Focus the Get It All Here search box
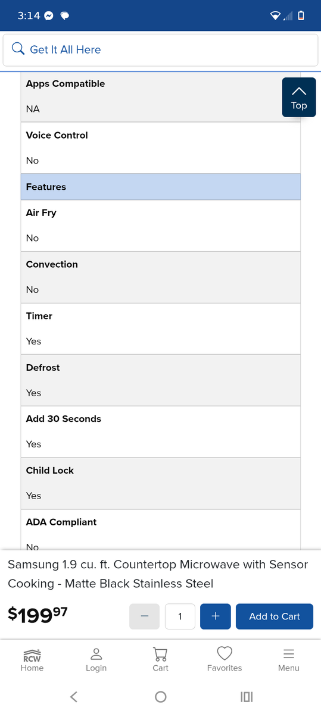321x714 pixels. click(160, 50)
